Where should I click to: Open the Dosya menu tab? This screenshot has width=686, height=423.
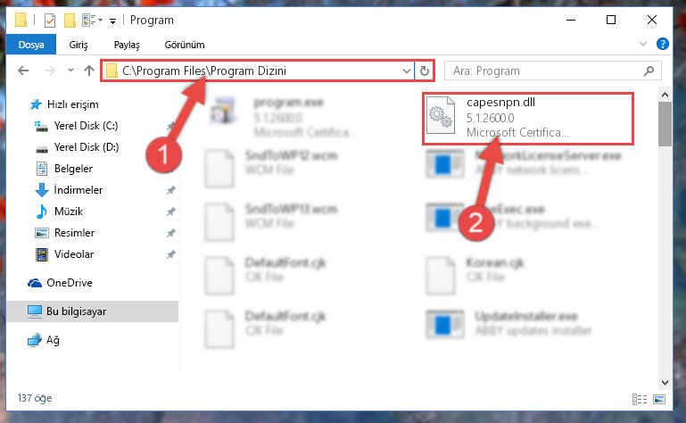click(x=31, y=45)
